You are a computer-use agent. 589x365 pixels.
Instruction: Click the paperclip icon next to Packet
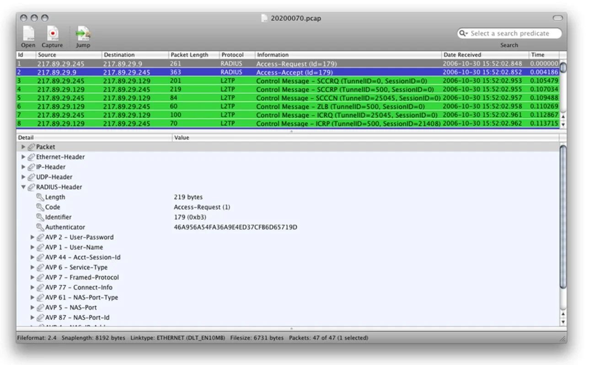[31, 147]
